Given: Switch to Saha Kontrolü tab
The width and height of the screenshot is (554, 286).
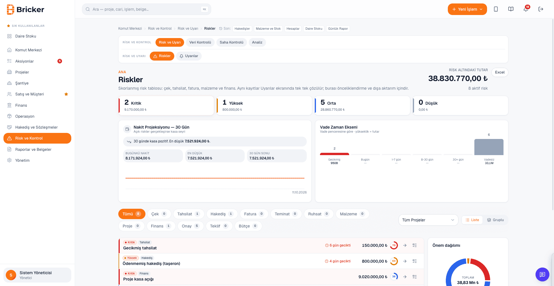Looking at the screenshot, I should tap(231, 42).
